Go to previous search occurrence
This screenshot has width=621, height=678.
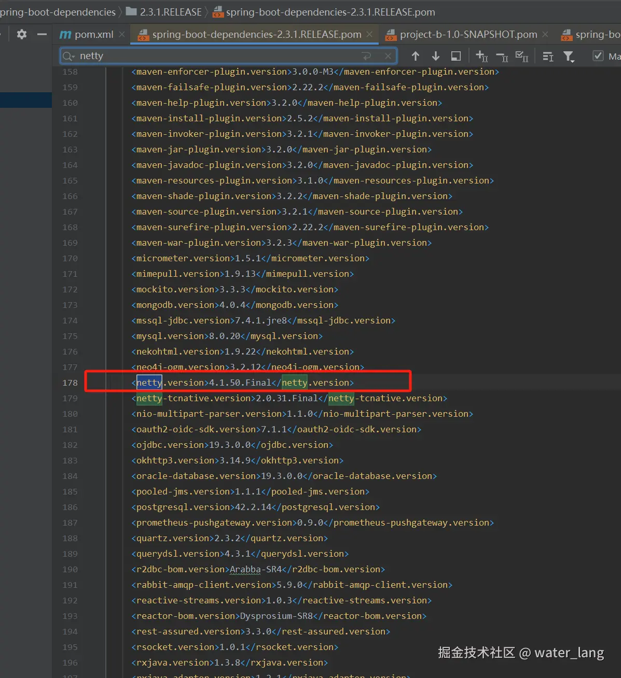pyautogui.click(x=416, y=56)
